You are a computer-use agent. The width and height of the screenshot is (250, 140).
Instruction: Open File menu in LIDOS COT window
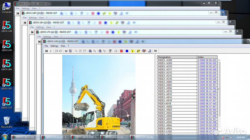tap(18, 8)
